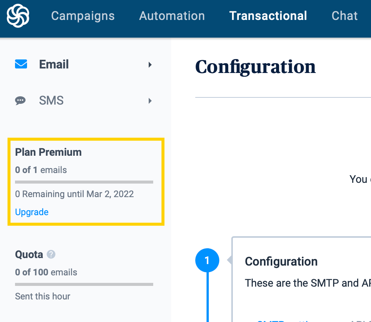
Task: Open the Chat section
Action: point(344,16)
